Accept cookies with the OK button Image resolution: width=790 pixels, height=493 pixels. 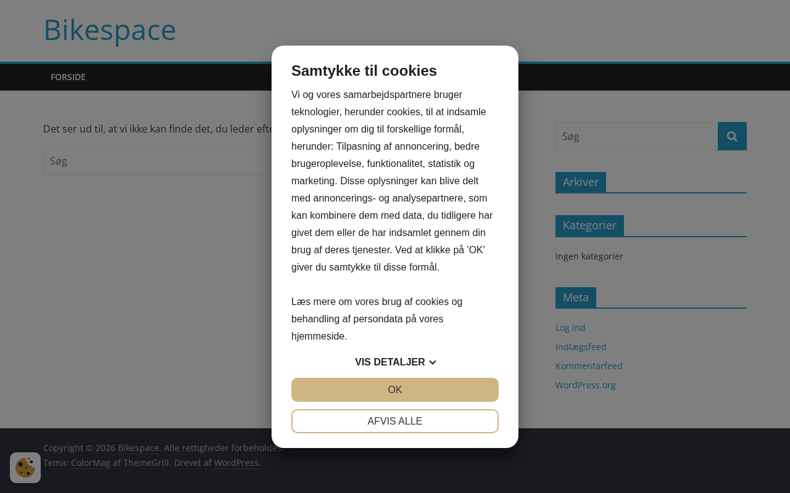coord(395,389)
